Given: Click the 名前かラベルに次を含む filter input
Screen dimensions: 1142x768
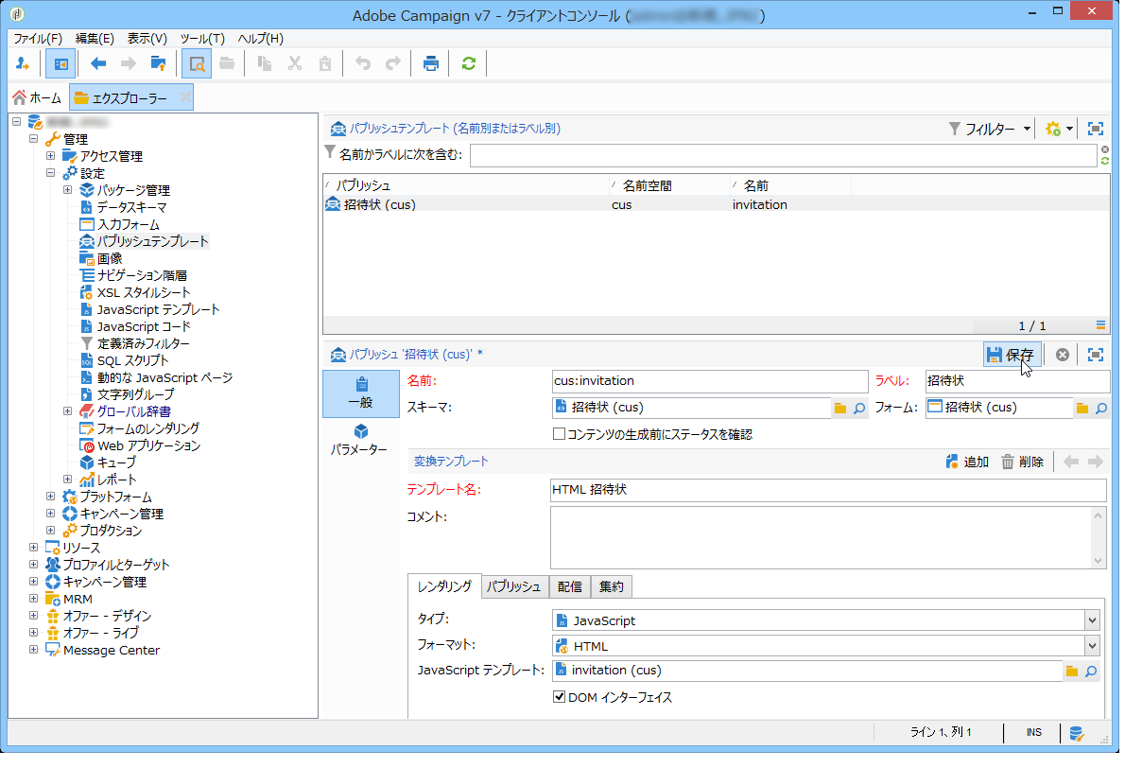Looking at the screenshot, I should click(x=784, y=155).
